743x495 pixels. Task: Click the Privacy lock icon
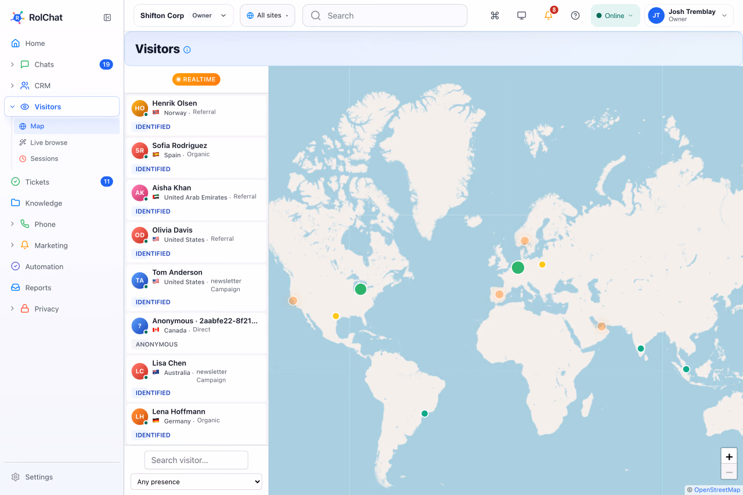(x=25, y=309)
